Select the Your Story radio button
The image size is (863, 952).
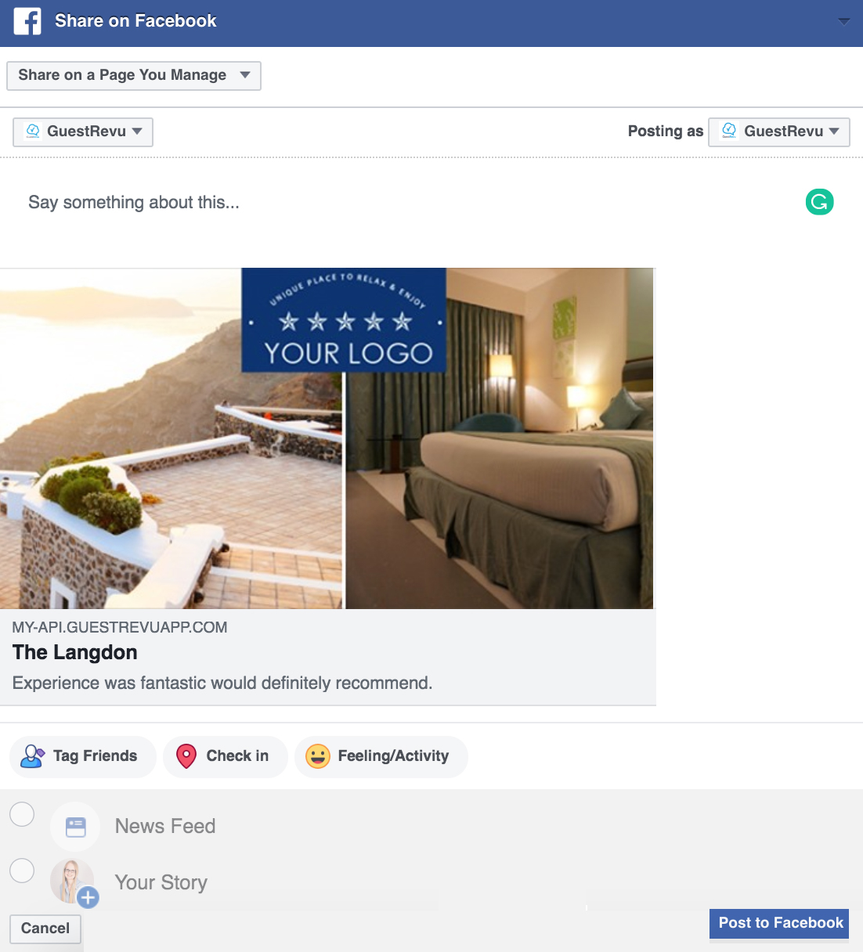click(22, 870)
